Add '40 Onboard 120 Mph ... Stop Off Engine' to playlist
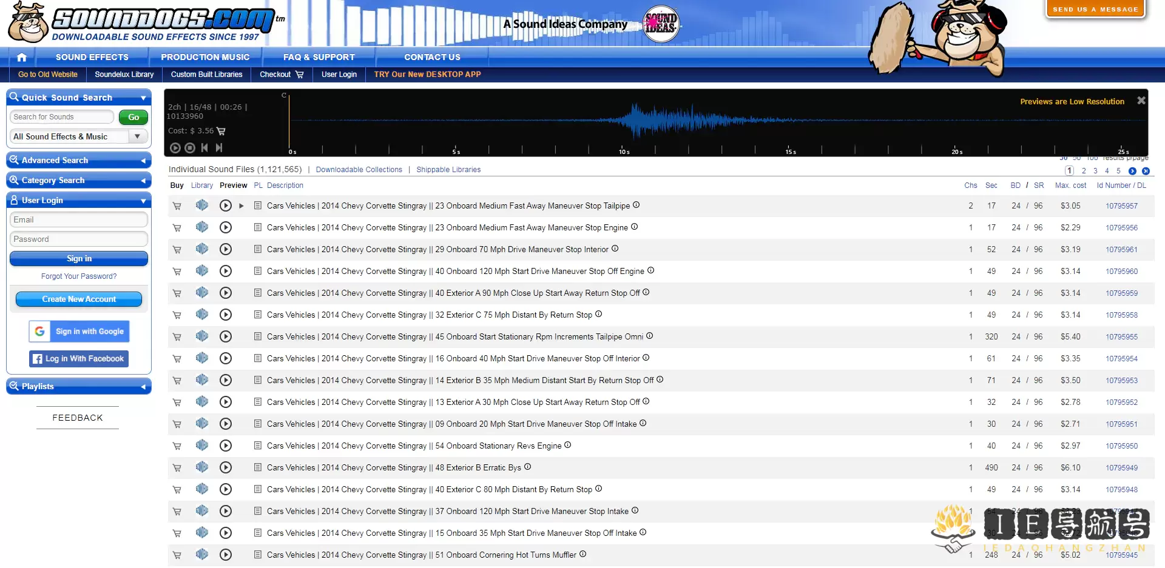Image resolution: width=1165 pixels, height=568 pixels. click(258, 271)
